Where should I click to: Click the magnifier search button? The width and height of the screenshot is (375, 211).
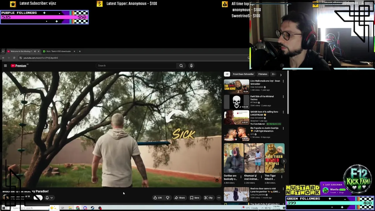pos(181,66)
